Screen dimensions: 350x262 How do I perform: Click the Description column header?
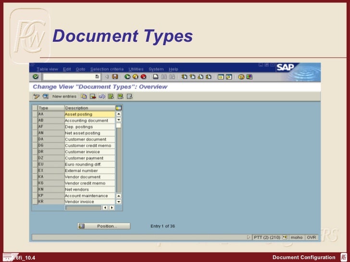coord(90,108)
